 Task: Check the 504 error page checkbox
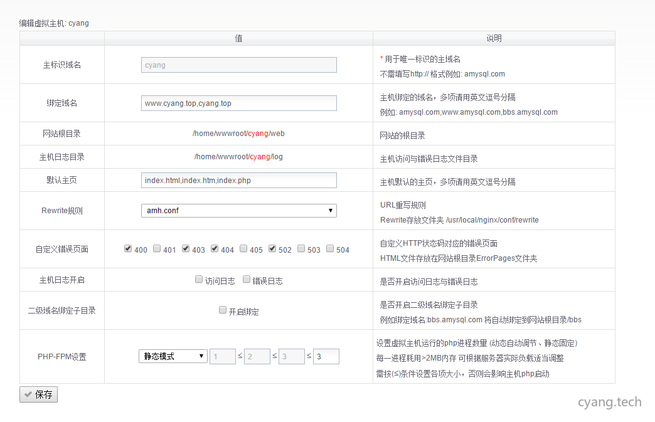click(x=330, y=248)
